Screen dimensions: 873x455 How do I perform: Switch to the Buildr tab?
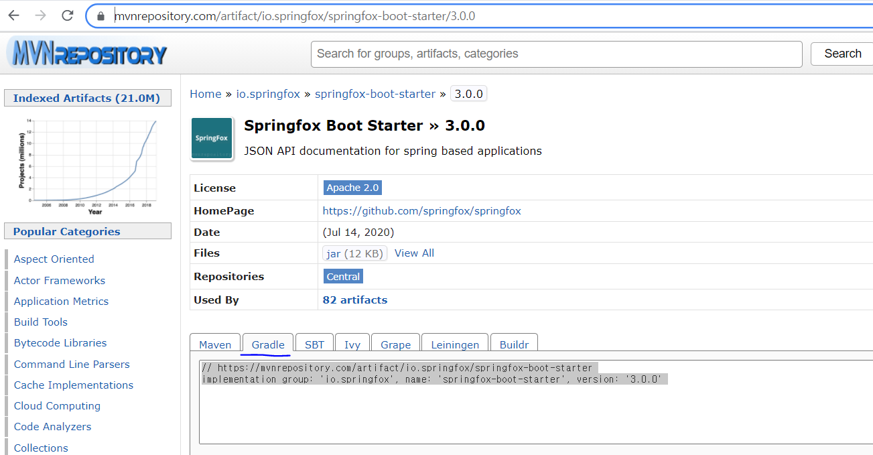pos(514,344)
